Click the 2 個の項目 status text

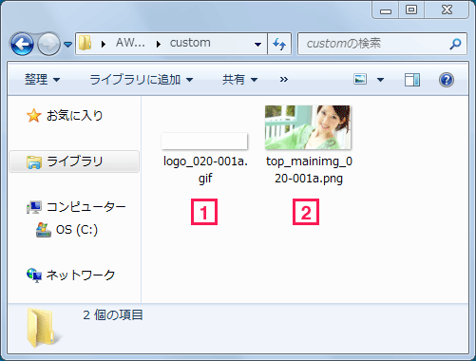[113, 314]
